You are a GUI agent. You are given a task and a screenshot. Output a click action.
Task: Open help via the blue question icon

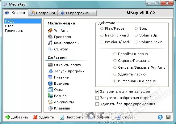(160, 117)
